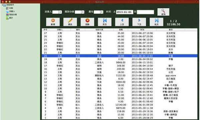Click the 删除 (delete) red X button
Image resolution: width=200 pixels, height=120 pixels.
(87, 22)
